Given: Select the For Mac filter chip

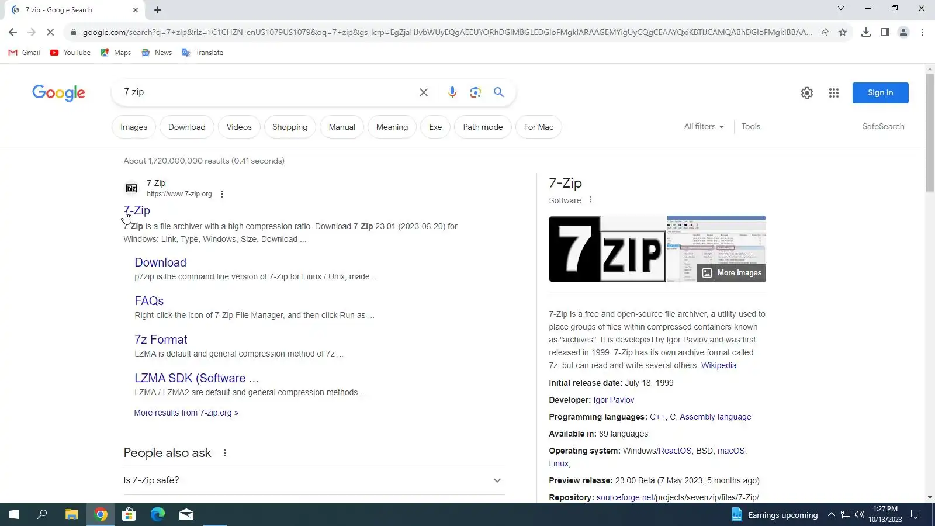Looking at the screenshot, I should click(539, 127).
